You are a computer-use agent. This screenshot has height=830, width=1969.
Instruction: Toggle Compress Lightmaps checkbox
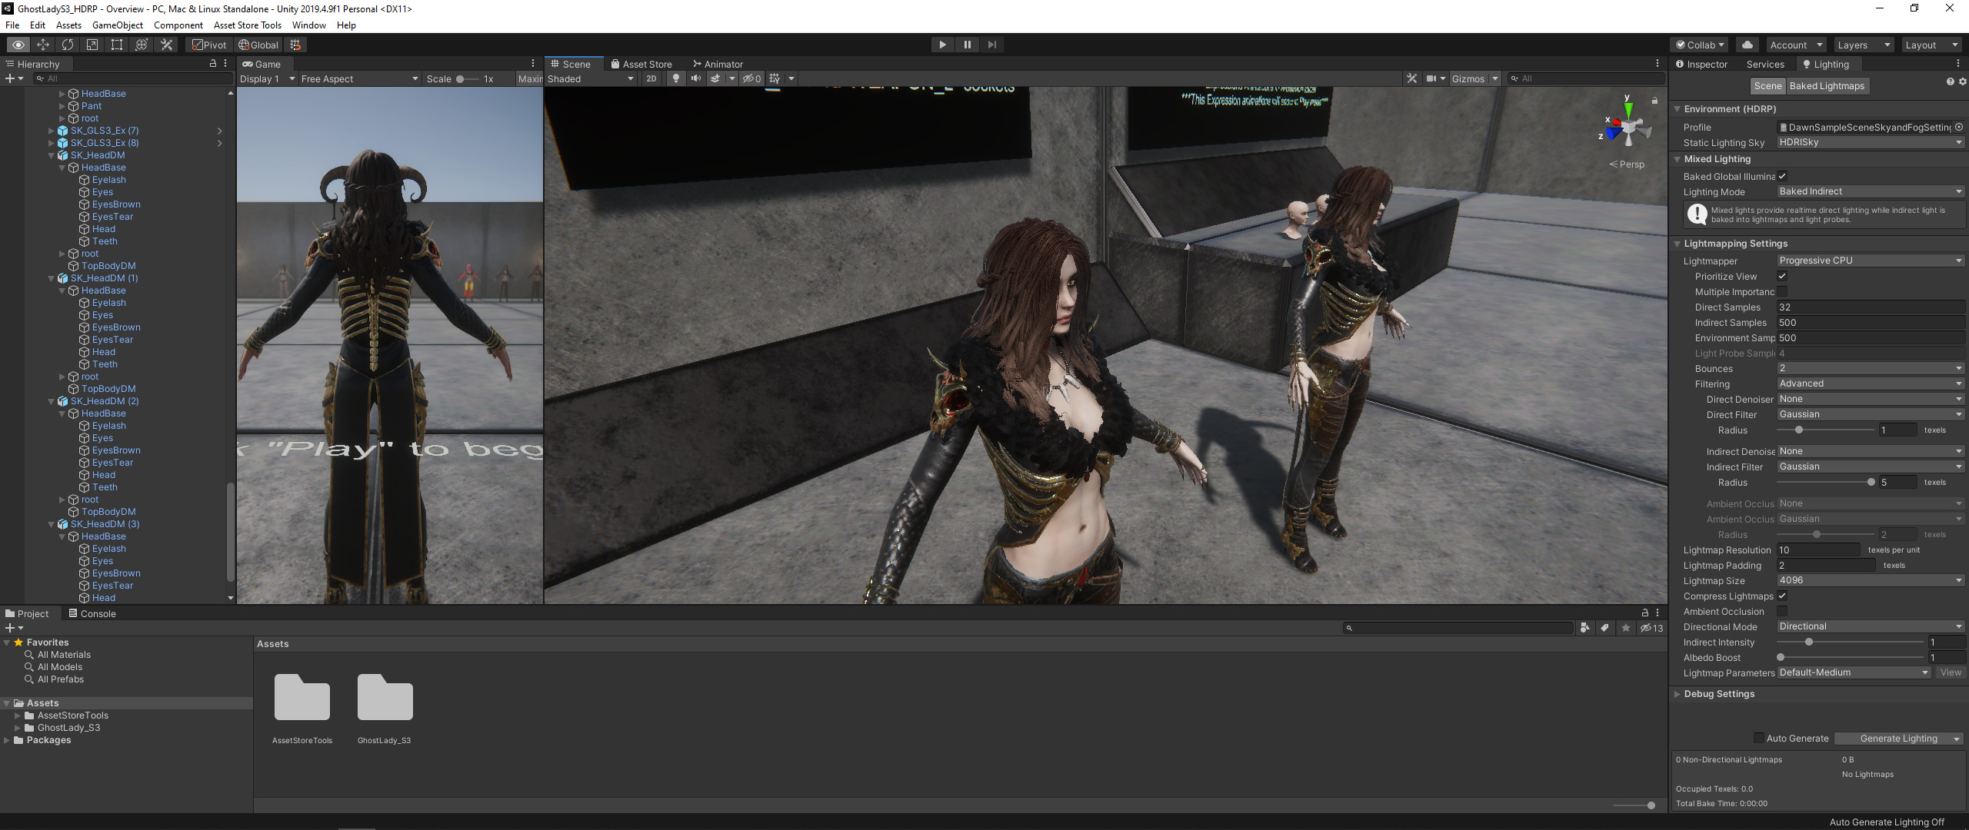(1782, 596)
